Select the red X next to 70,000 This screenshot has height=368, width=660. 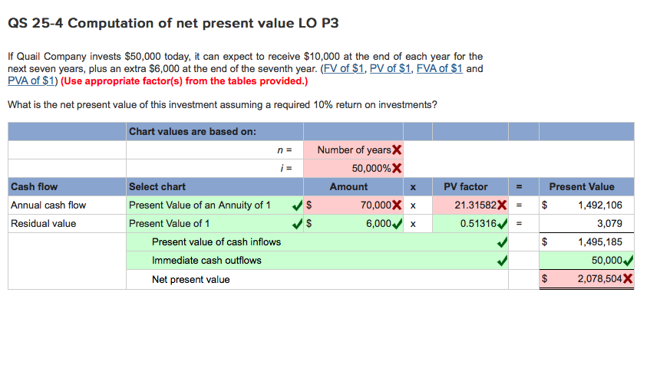(x=397, y=205)
